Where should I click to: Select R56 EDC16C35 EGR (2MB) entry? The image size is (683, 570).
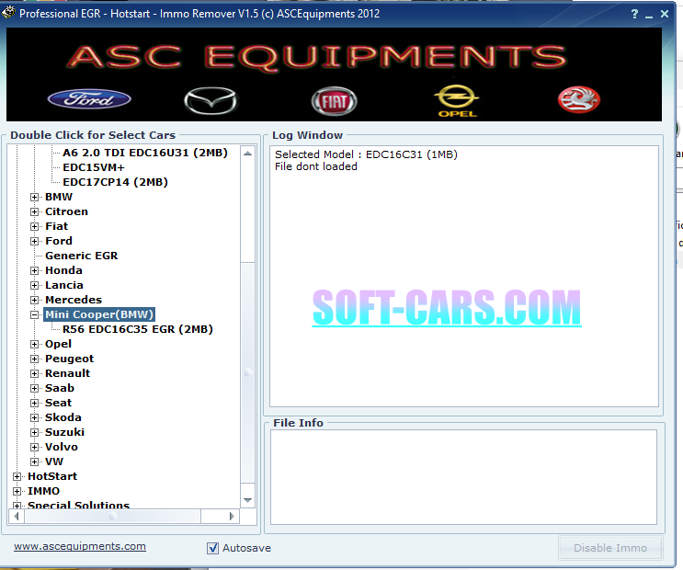pos(138,329)
